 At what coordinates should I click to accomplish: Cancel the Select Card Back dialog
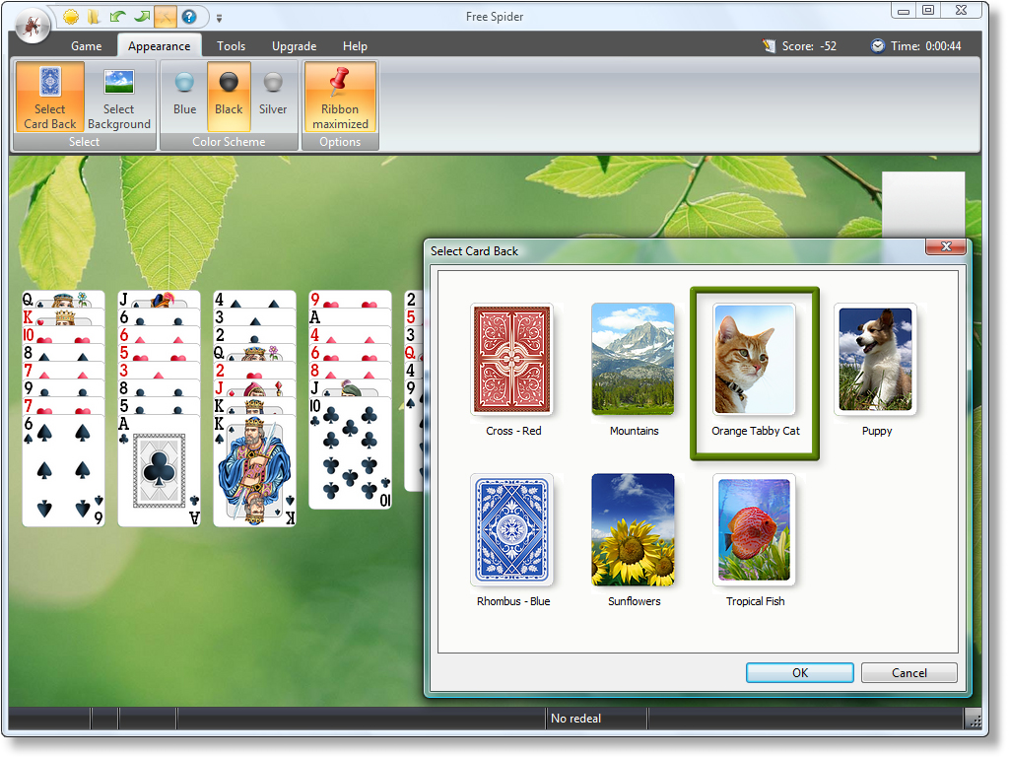(x=908, y=673)
